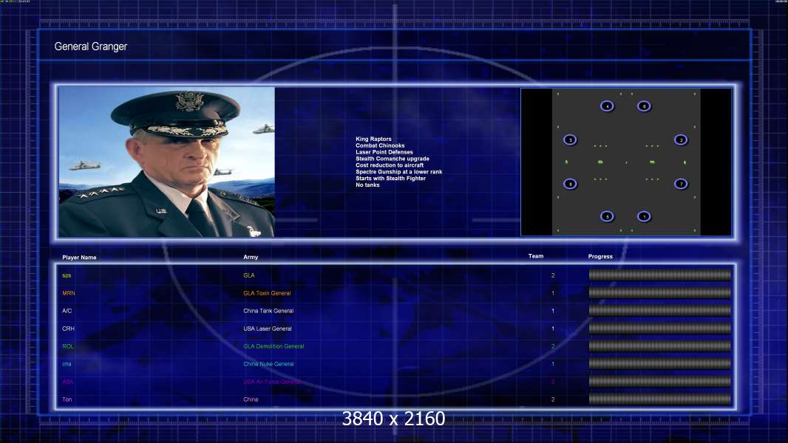Screen dimensions: 788x443
Task: Click the Laser Point Defenses line
Action: click(384, 152)
